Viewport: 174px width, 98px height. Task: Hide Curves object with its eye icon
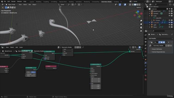(x=169, y=20)
